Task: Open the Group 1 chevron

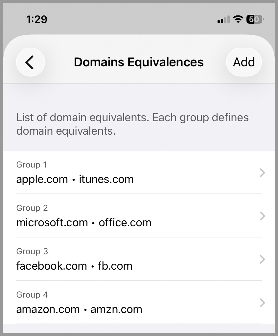Action: [262, 173]
